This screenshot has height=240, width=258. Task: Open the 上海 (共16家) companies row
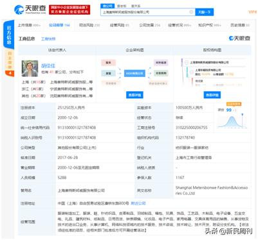[57, 82]
